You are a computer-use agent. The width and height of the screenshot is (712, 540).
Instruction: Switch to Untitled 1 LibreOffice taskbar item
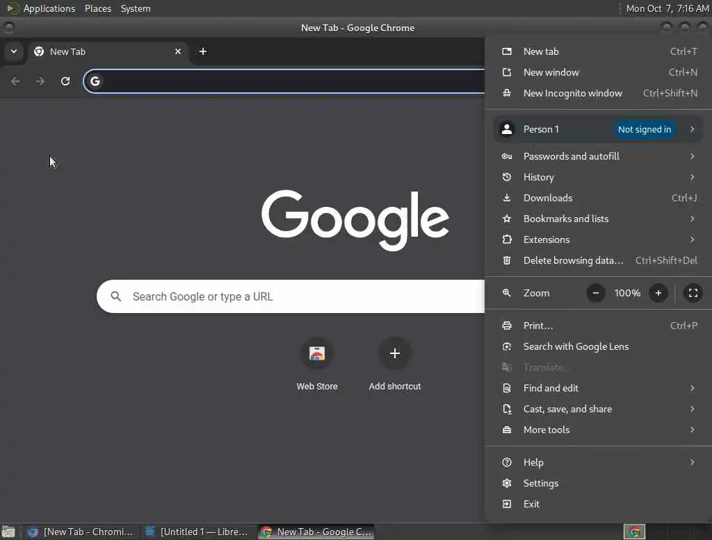coord(197,532)
